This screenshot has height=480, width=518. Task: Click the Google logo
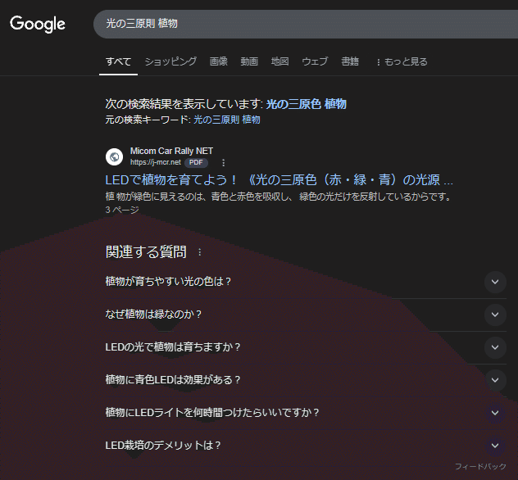click(x=38, y=24)
